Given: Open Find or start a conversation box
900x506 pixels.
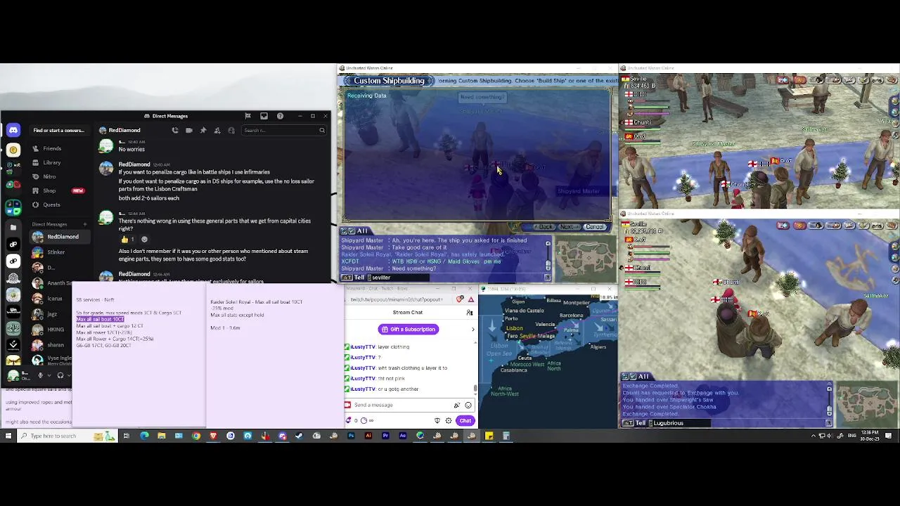Looking at the screenshot, I should tap(58, 130).
